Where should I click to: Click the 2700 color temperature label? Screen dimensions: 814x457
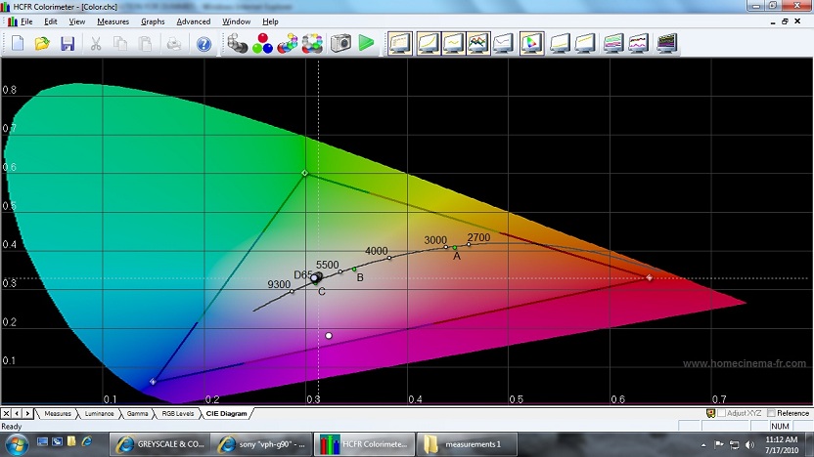pyautogui.click(x=478, y=237)
